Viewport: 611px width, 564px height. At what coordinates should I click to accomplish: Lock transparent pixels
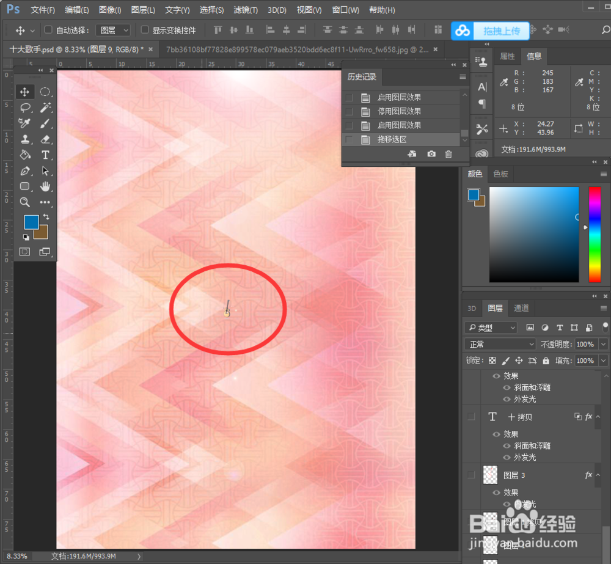492,361
